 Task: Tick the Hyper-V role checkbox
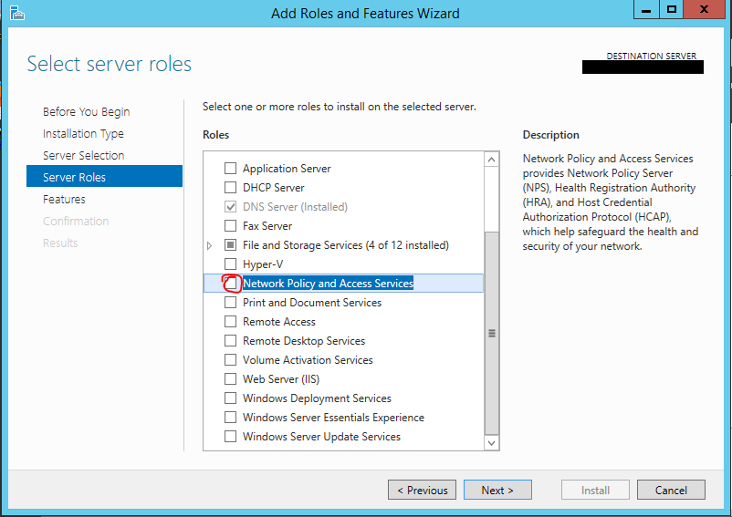click(231, 264)
